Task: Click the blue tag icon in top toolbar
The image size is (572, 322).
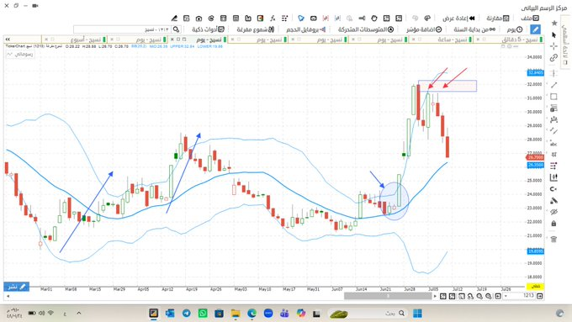Action: coord(301,18)
